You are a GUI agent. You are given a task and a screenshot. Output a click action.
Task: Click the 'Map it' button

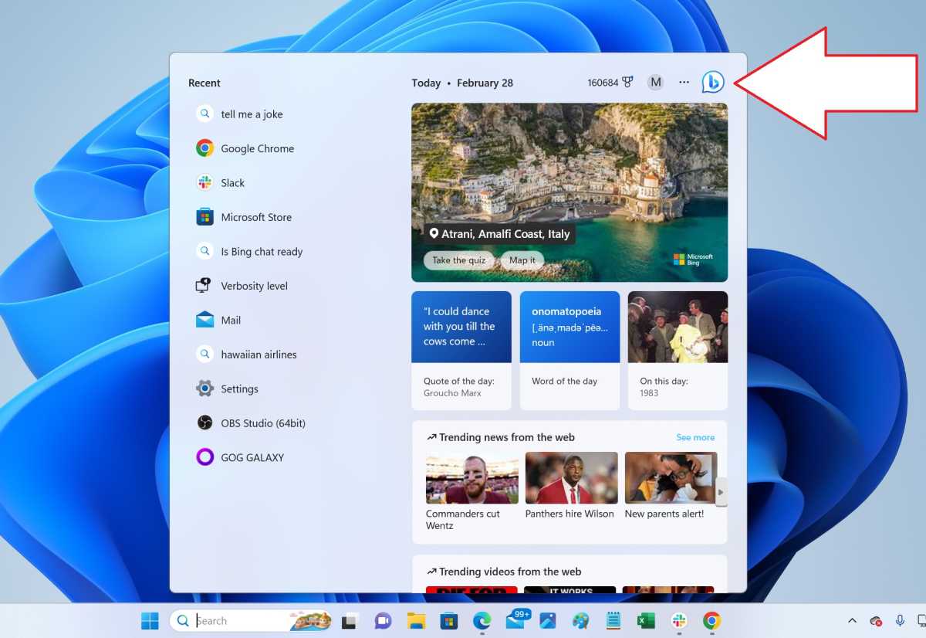[x=522, y=260]
